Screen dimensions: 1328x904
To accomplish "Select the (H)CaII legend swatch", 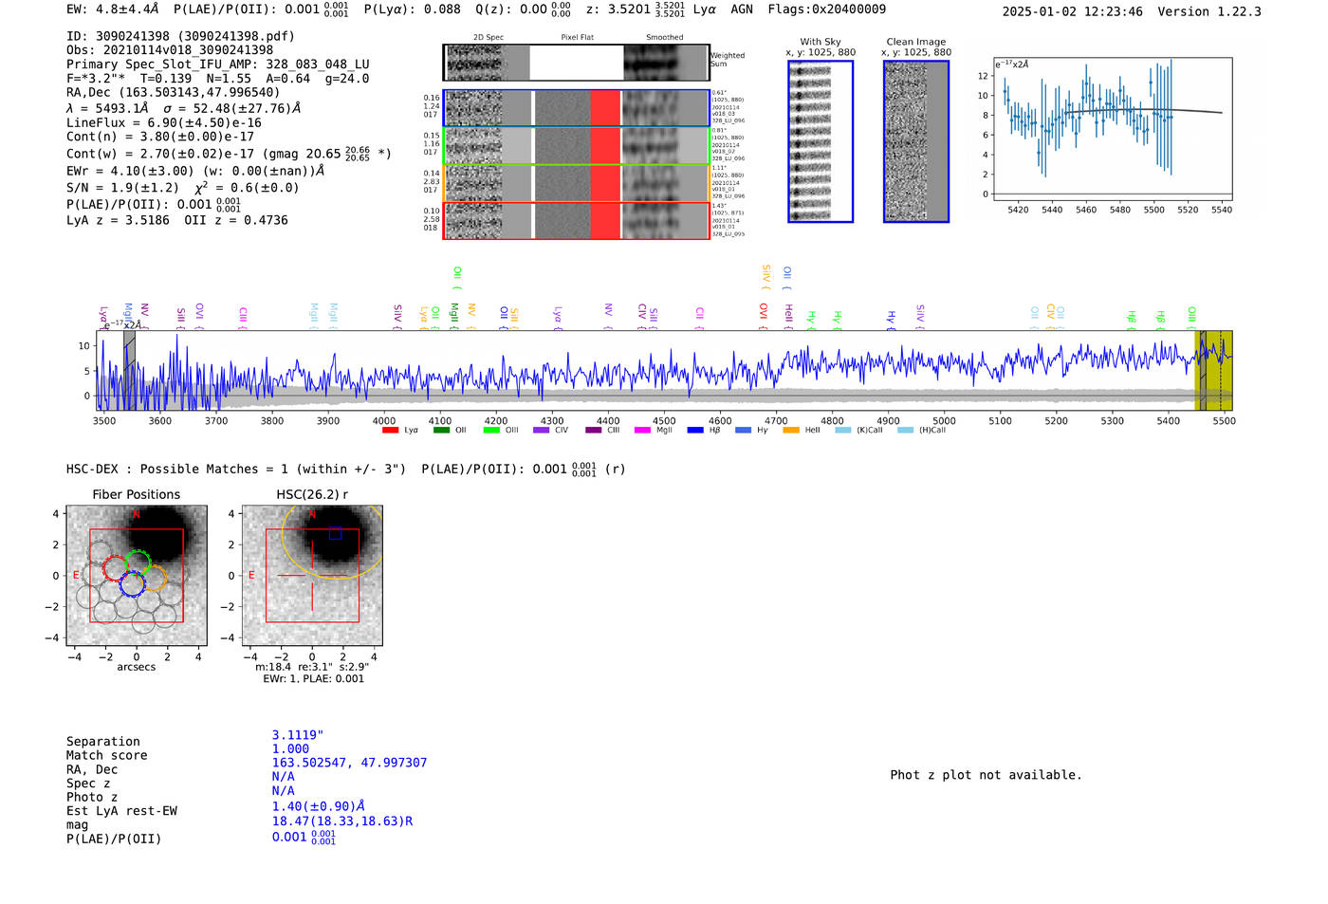I will [905, 431].
